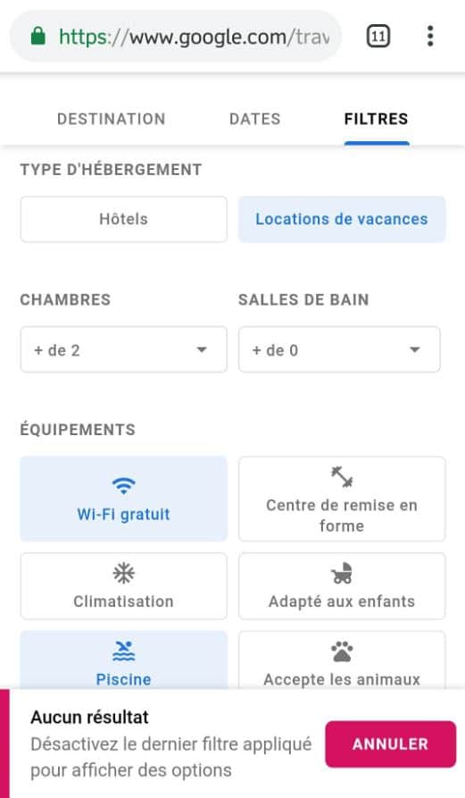
Task: Select the '+ de 2' rooms combo box
Action: pos(123,349)
